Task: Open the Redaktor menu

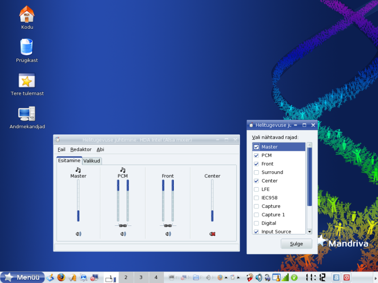Action: pos(81,150)
